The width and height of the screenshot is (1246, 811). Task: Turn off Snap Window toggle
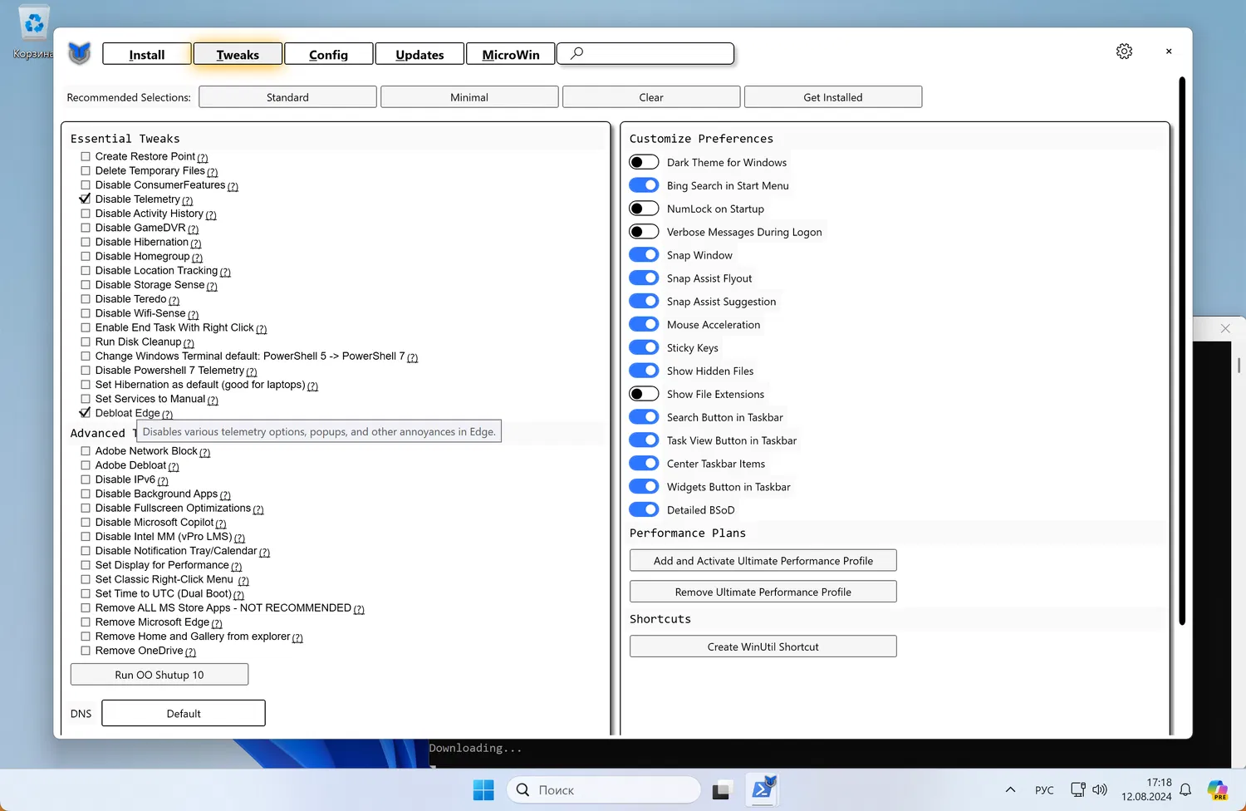pyautogui.click(x=644, y=255)
